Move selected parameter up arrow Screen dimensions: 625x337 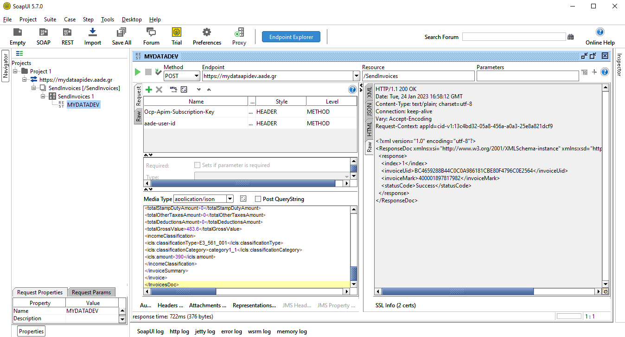[x=209, y=90]
